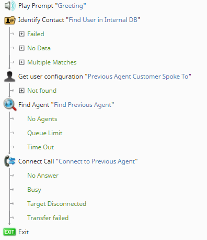
Task: Expand the Not found branch
Action: [x=21, y=91]
